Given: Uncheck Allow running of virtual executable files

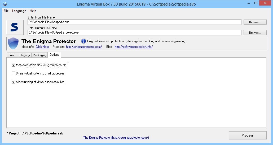Looking at the screenshot, I should 14,82.
